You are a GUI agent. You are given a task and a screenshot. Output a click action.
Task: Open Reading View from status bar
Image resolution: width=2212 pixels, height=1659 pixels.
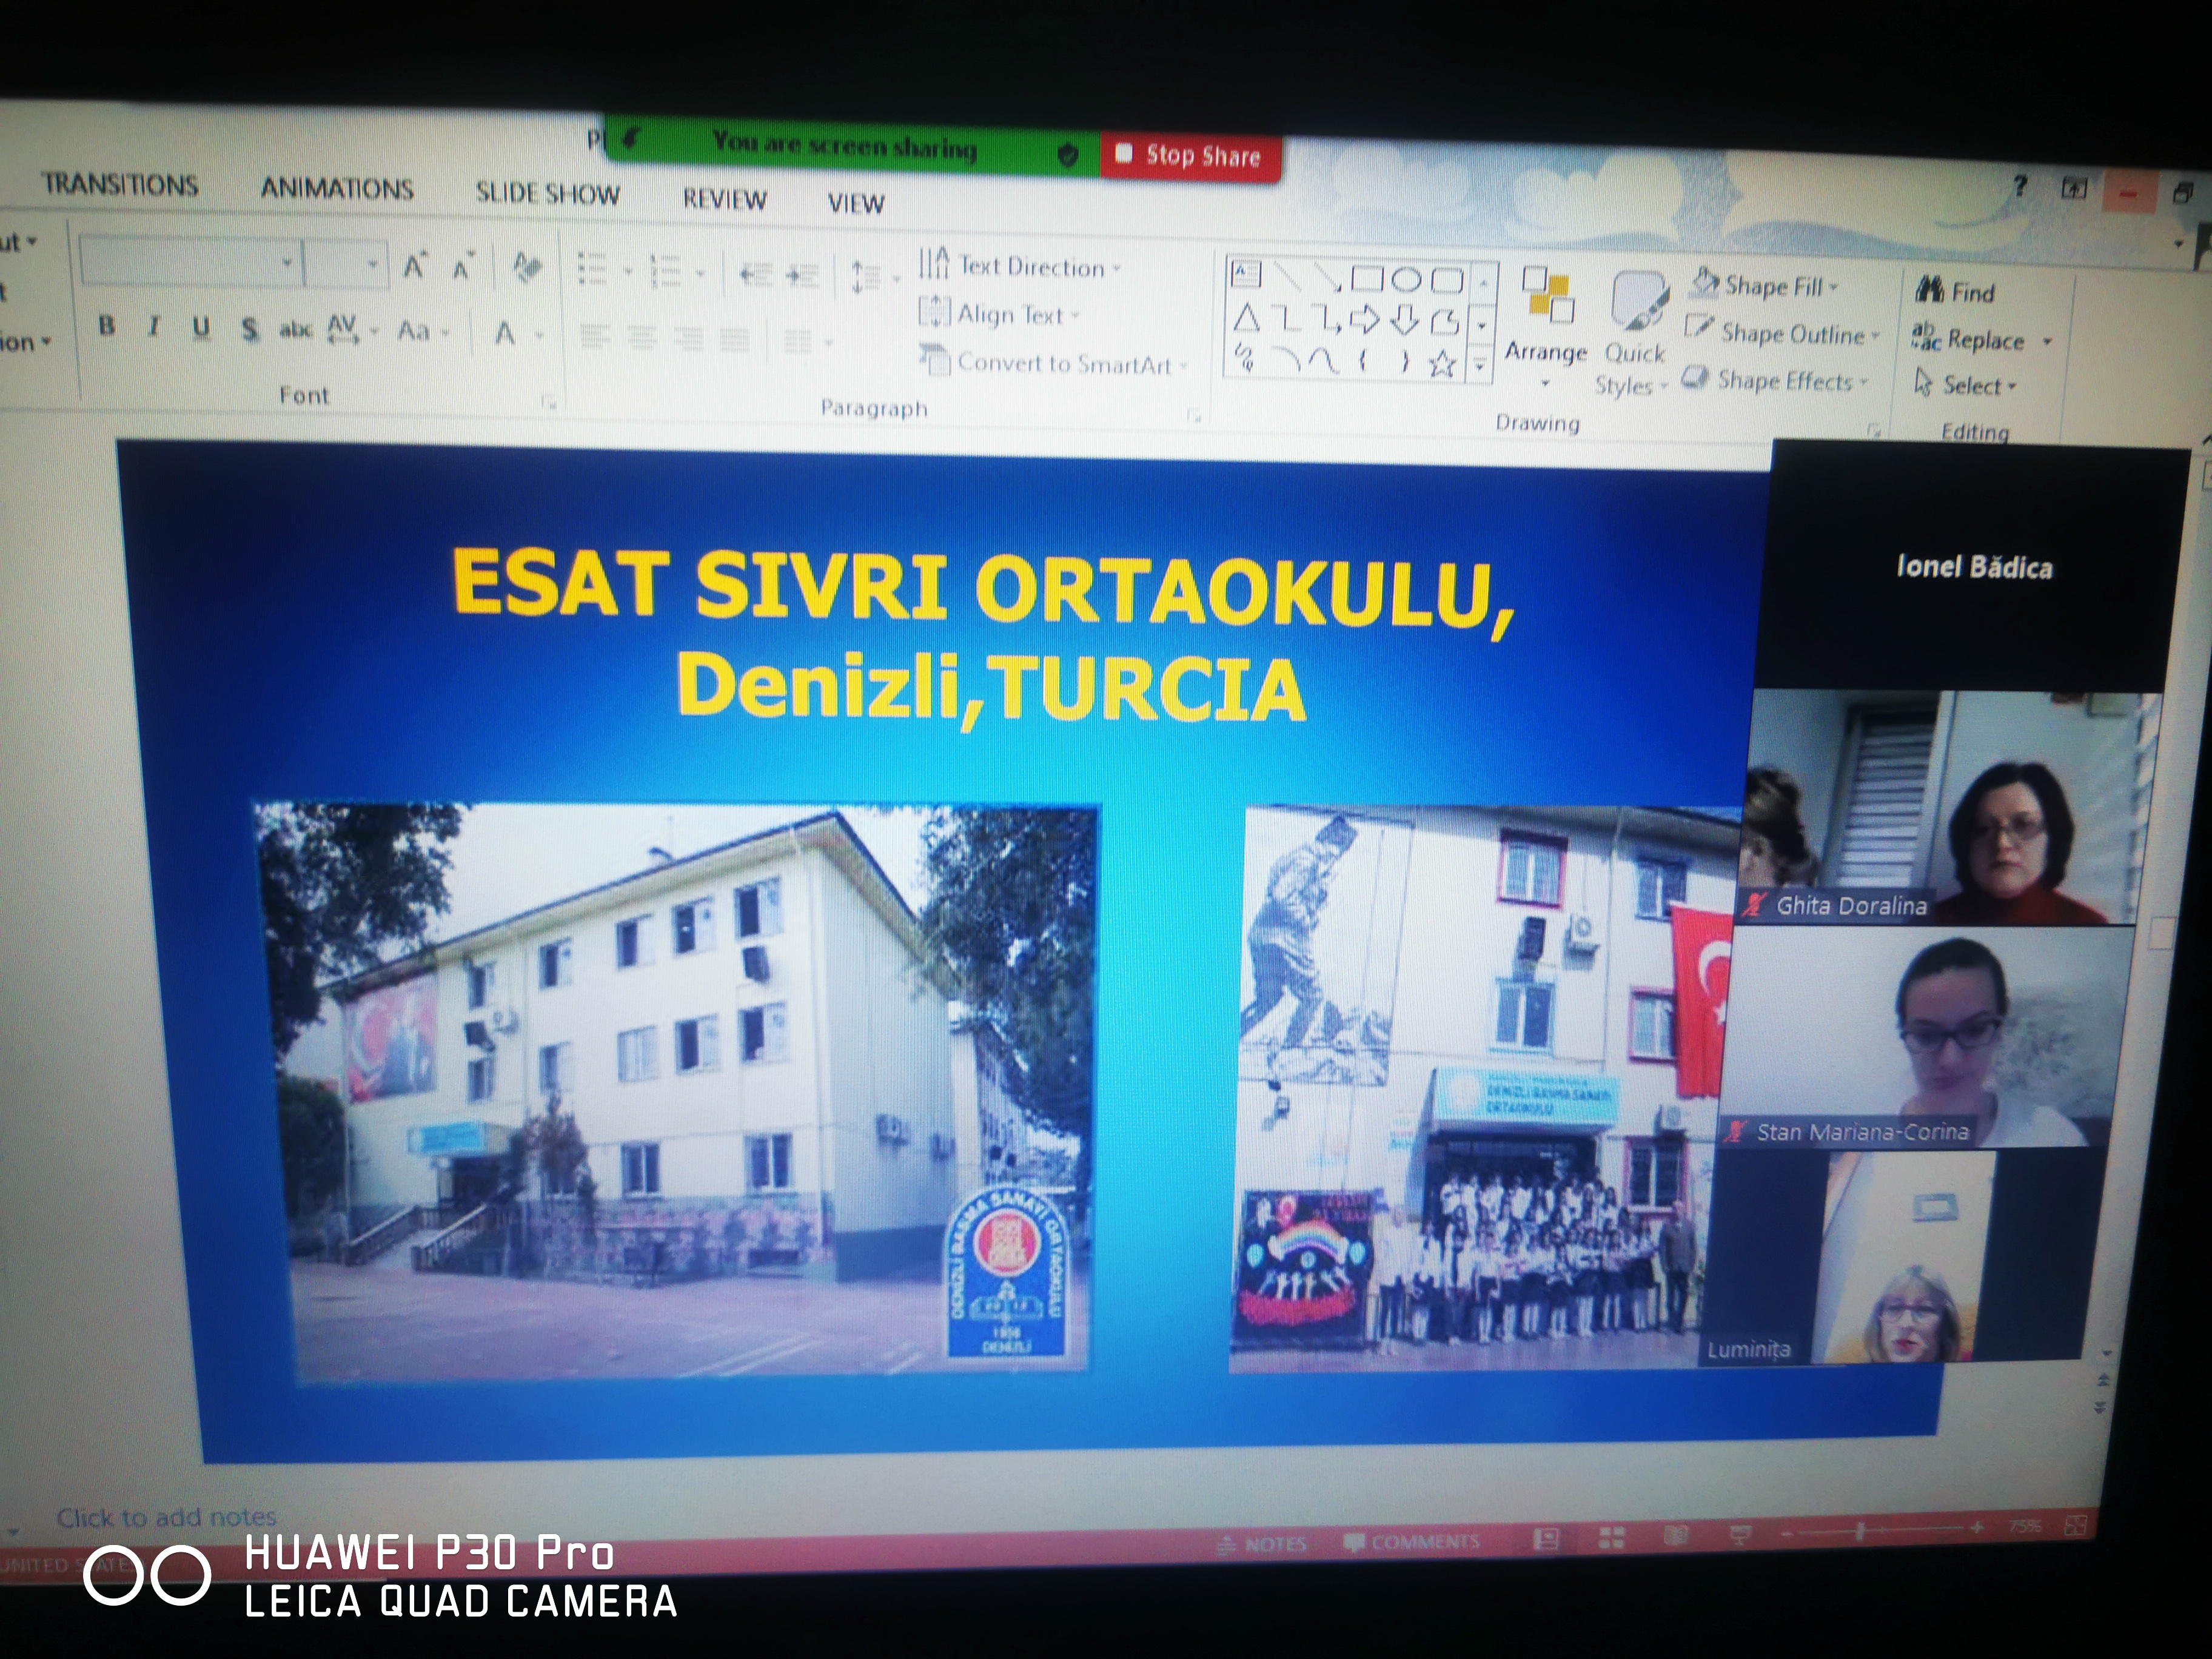[x=1676, y=1535]
